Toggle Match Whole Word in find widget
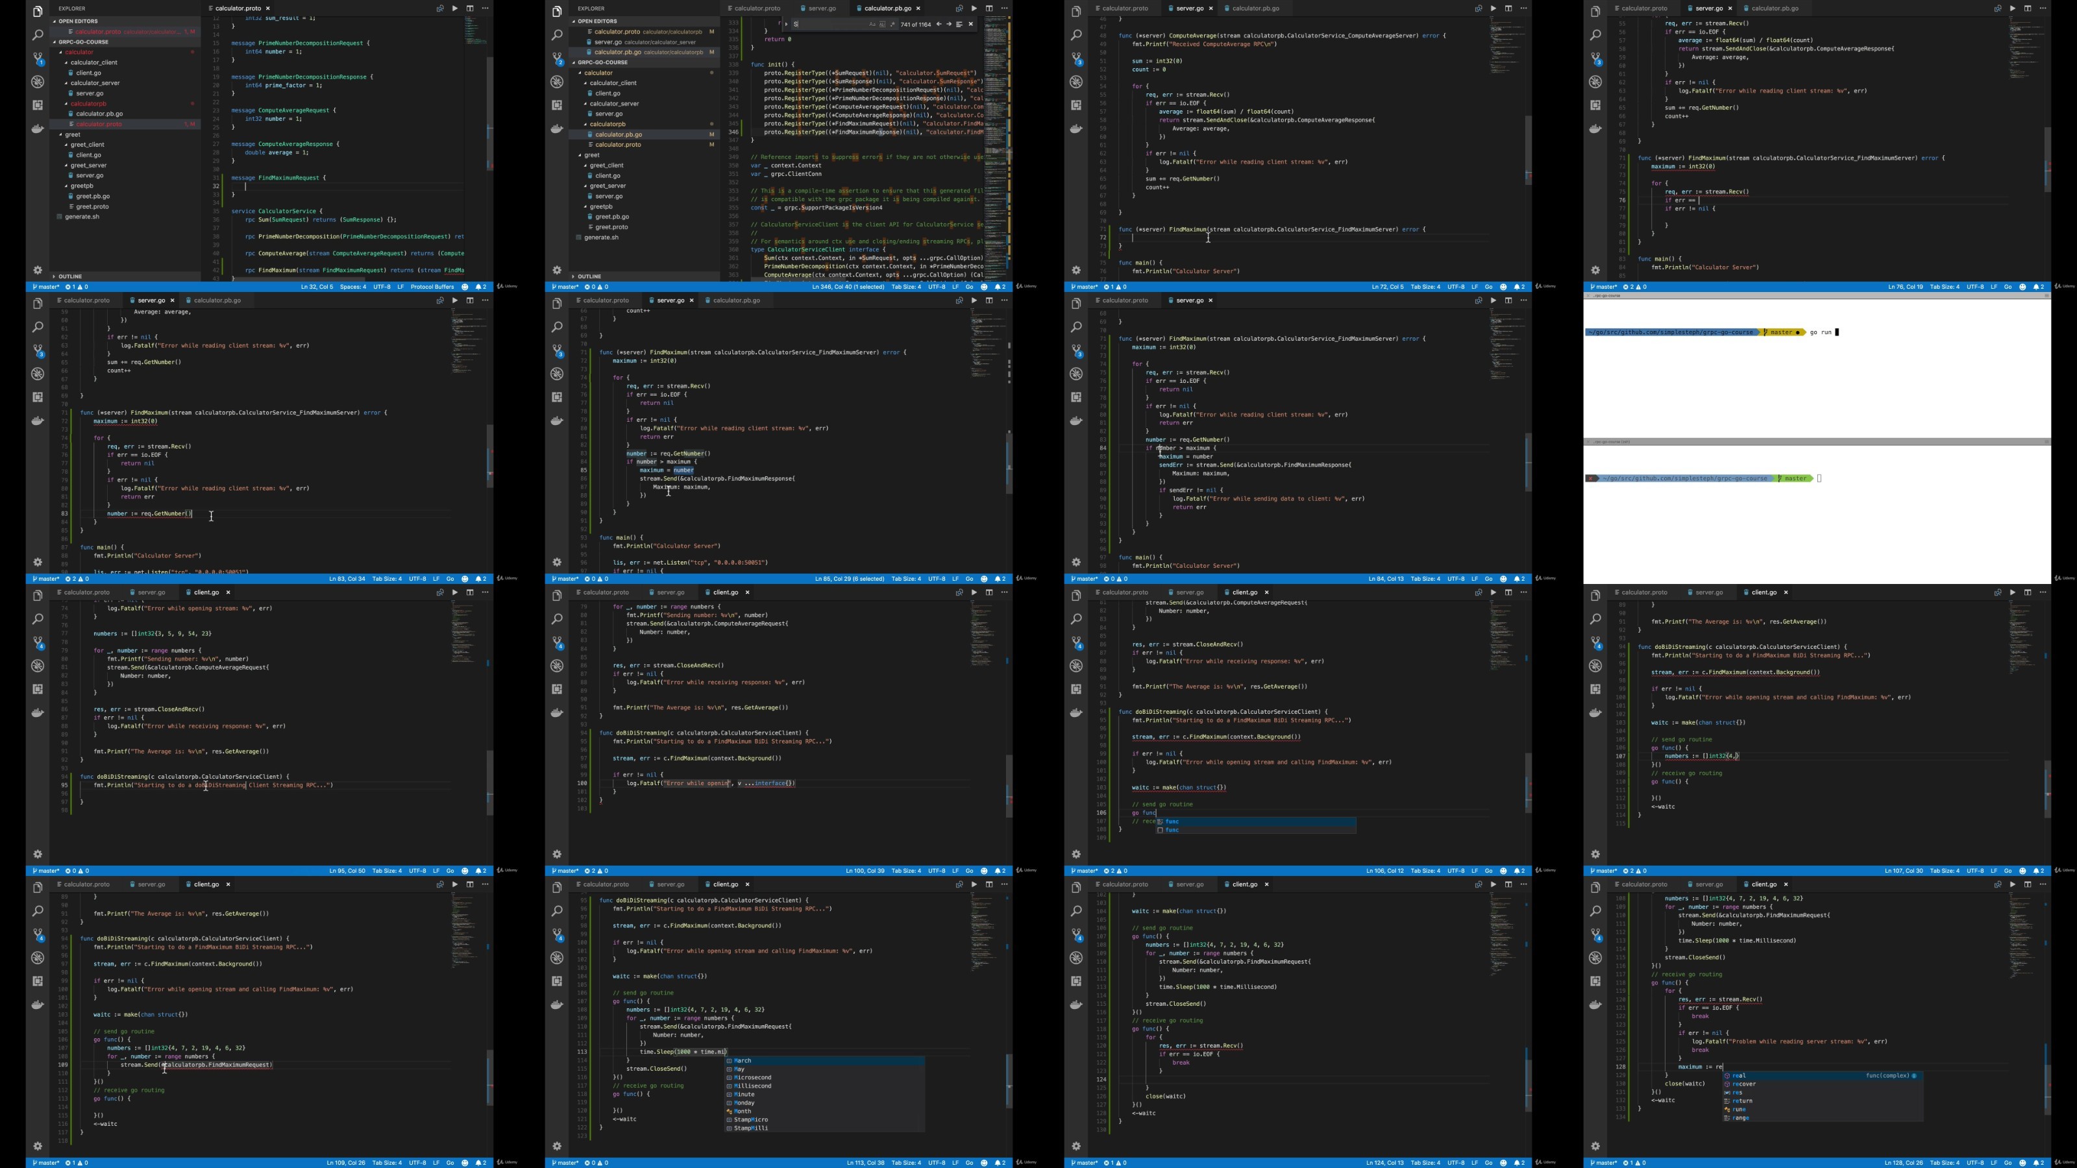 tap(882, 24)
